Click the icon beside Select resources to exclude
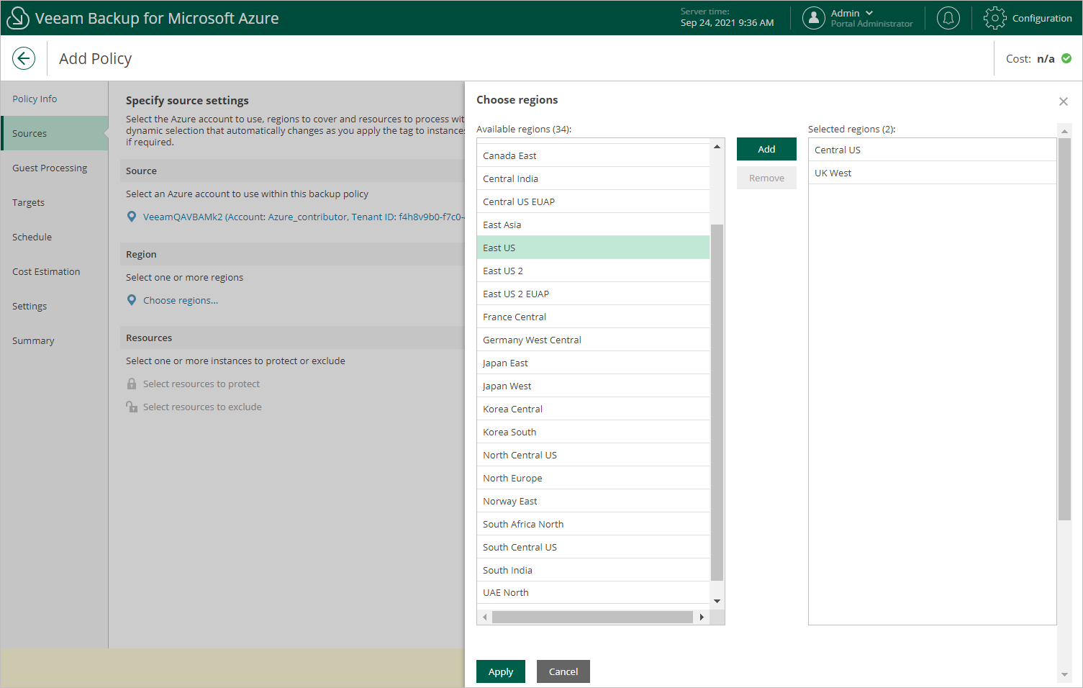Viewport: 1083px width, 688px height. [132, 407]
